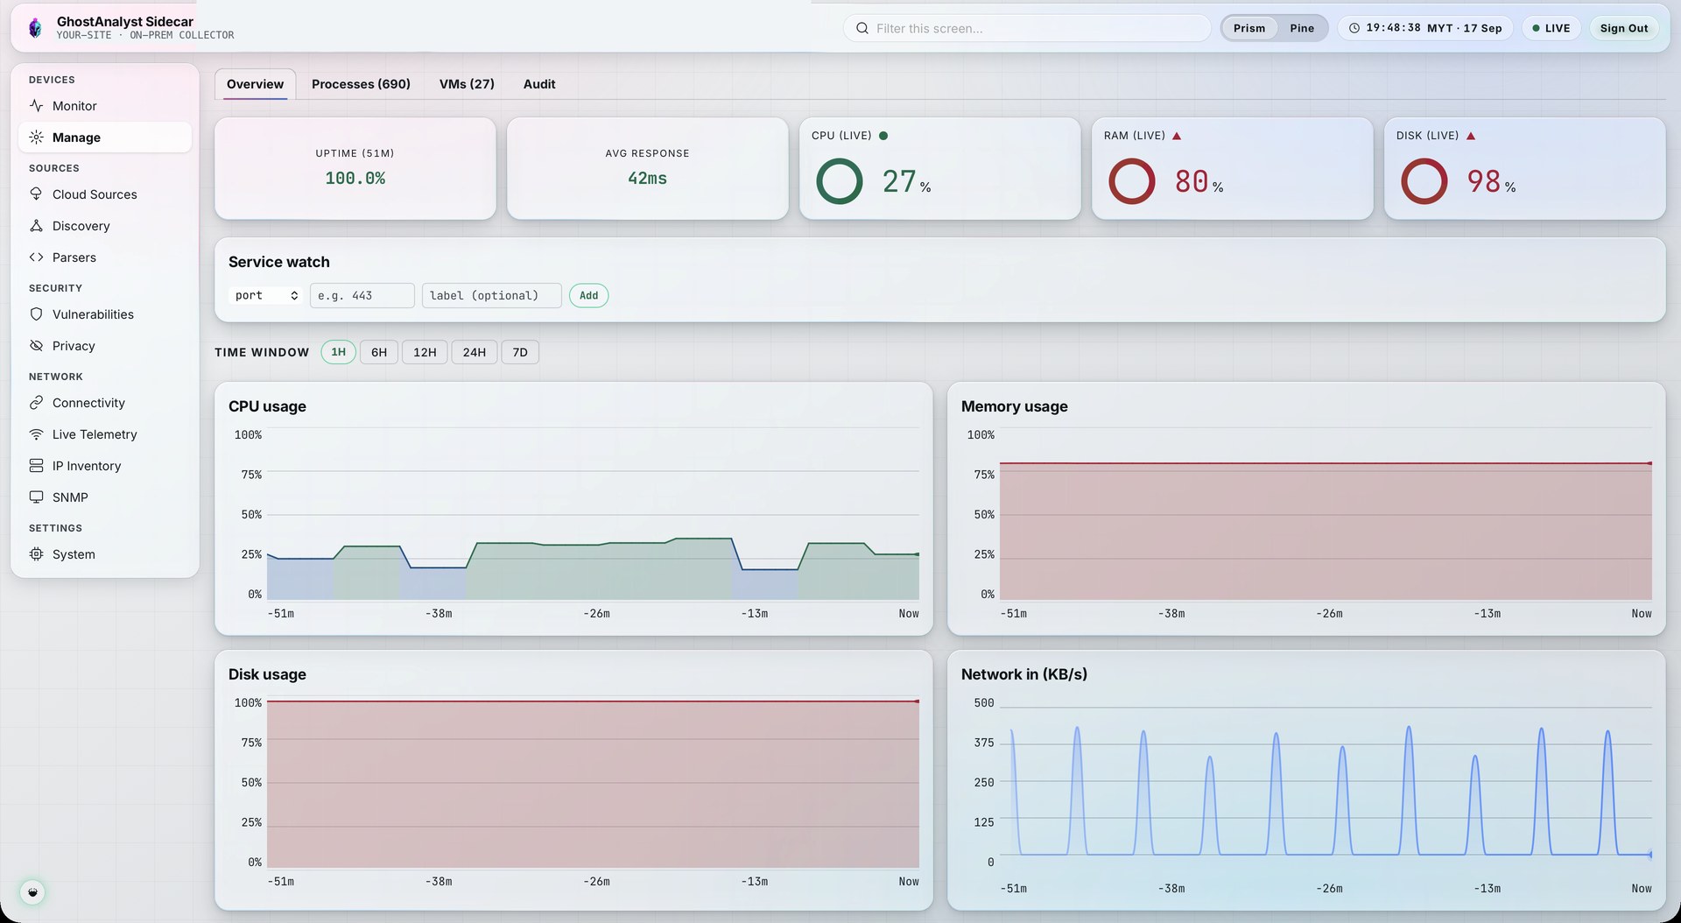Click the Avg Response 42ms value
This screenshot has height=923, width=1681.
tap(647, 179)
